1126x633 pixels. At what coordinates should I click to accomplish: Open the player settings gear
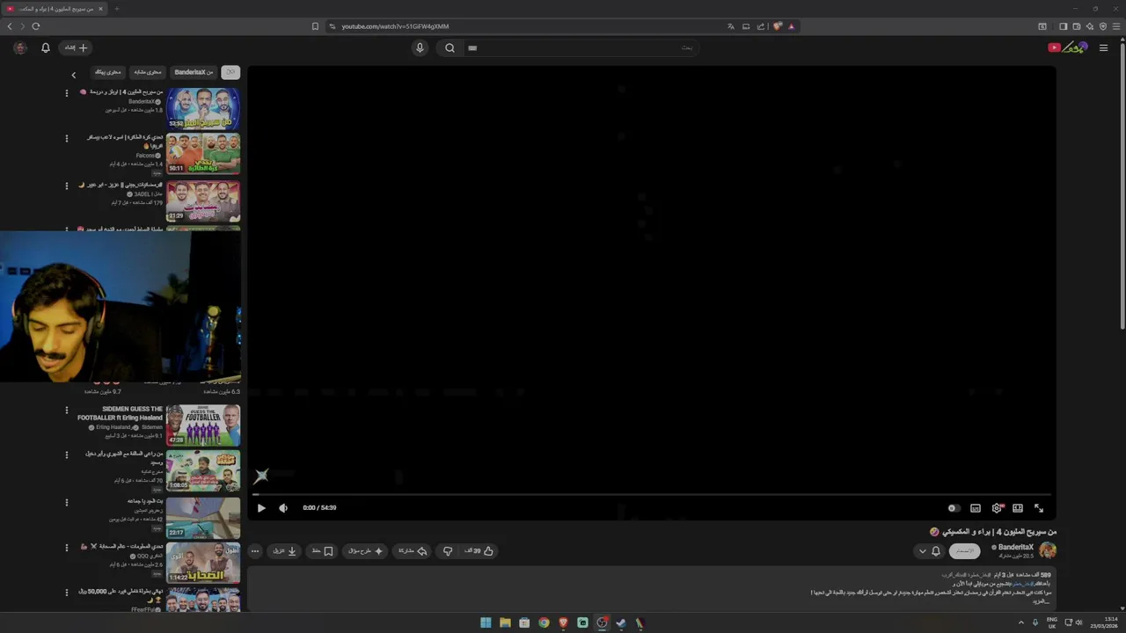pos(997,508)
